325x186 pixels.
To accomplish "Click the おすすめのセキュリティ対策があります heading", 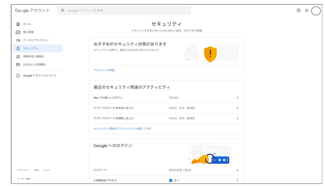I will [x=130, y=44].
